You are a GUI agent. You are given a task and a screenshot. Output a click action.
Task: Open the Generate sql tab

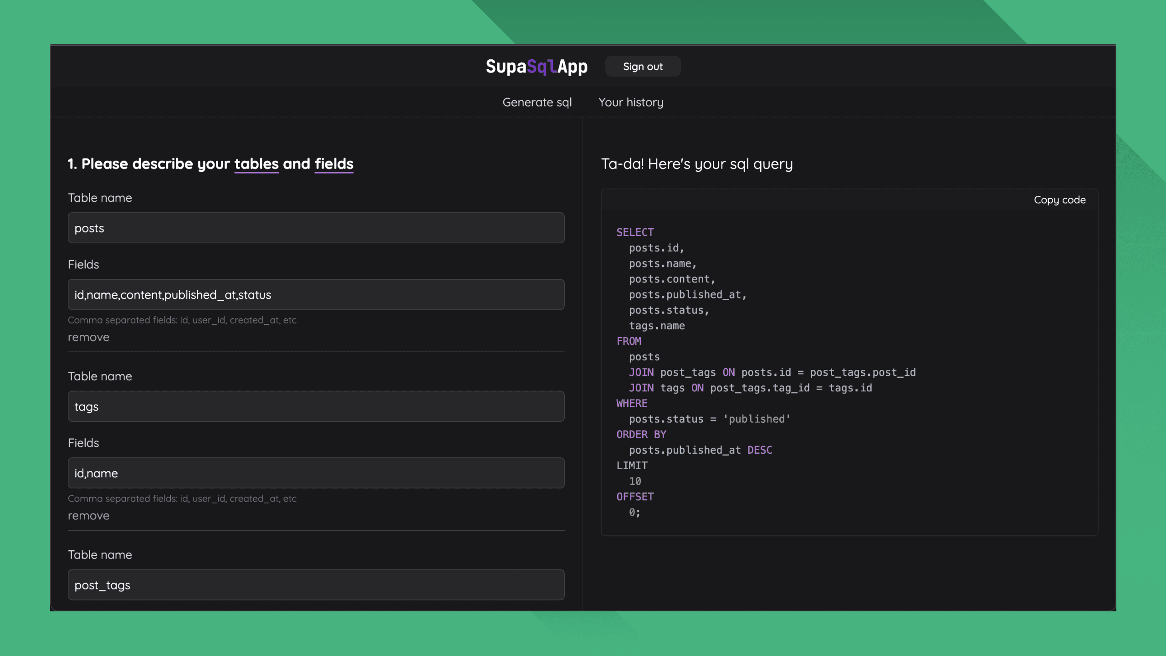(x=537, y=102)
